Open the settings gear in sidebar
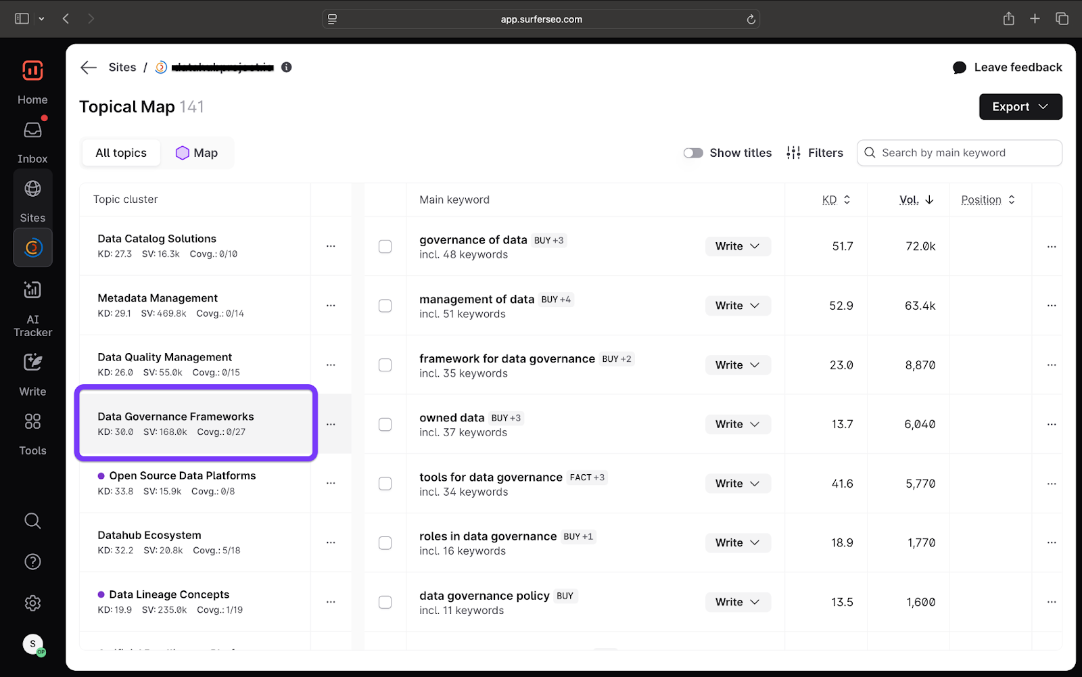 point(32,603)
